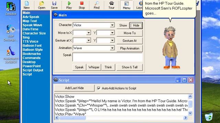Image resolution: width=220 pixels, height=123 pixels.
Task: Click the horizontal scroll right arrow
Action: point(185,118)
